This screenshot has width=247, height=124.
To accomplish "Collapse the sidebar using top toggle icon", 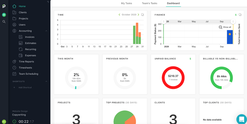I will pyautogui.click(x=48, y=2).
